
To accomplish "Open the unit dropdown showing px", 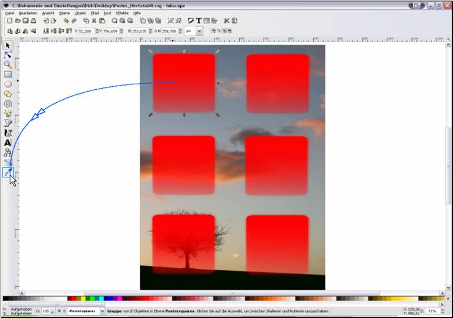I will pyautogui.click(x=194, y=31).
